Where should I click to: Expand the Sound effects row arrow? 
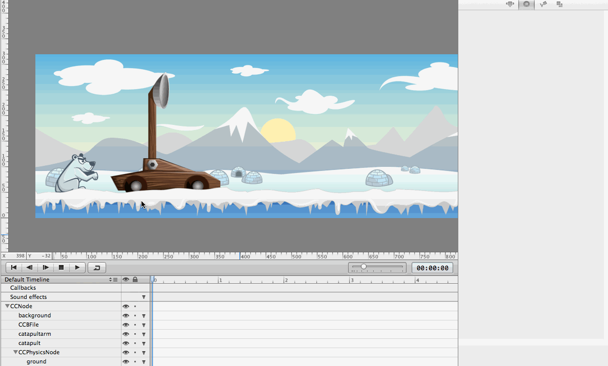point(144,297)
